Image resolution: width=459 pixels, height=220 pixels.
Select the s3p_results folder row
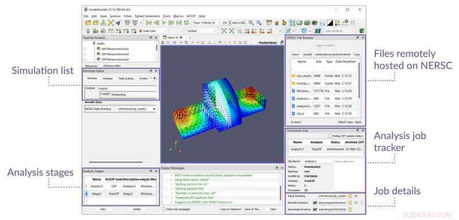tap(324, 76)
